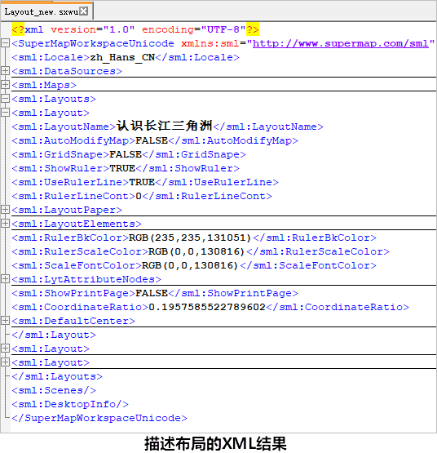Image resolution: width=437 pixels, height=453 pixels.
Task: Collapse the sml:Layouts node
Action: [5, 99]
